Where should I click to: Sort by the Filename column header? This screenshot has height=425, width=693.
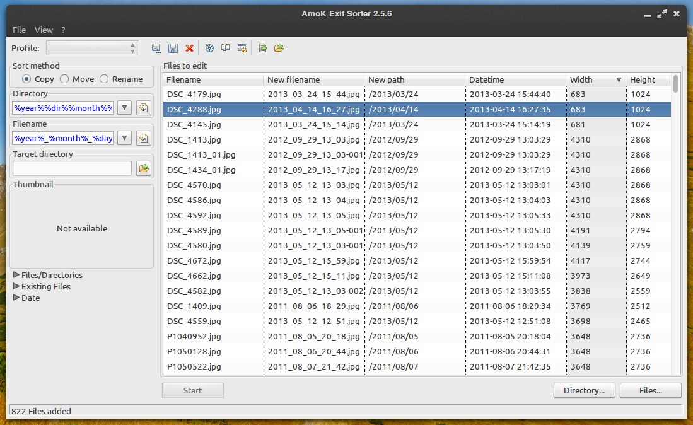(214, 79)
